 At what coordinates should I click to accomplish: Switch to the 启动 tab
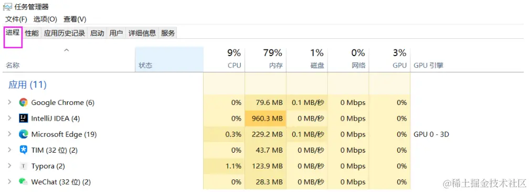(97, 33)
